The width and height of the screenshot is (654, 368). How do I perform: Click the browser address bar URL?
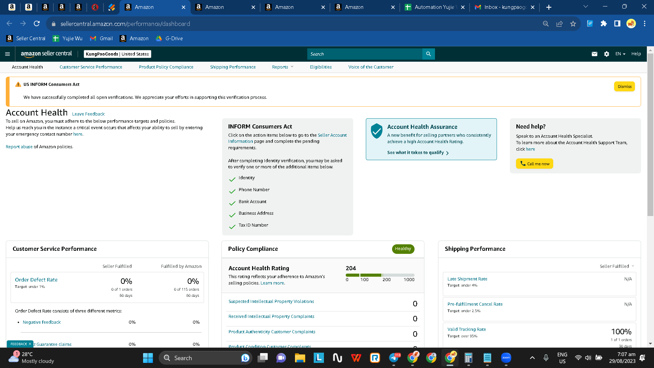tap(125, 24)
